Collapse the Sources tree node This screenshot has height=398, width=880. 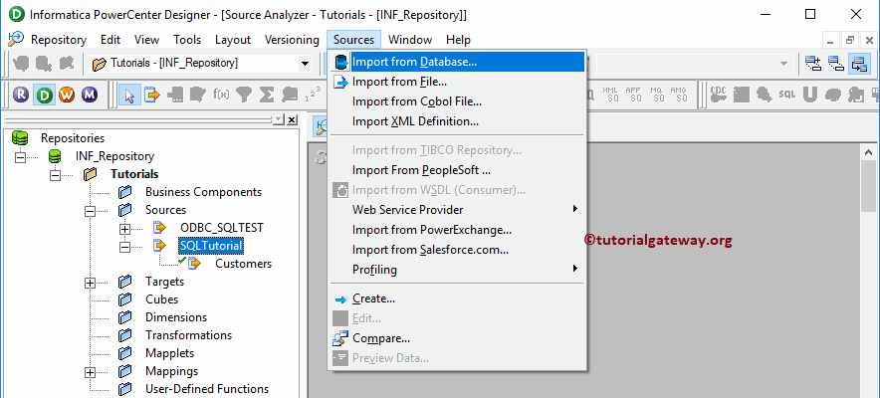click(x=90, y=211)
